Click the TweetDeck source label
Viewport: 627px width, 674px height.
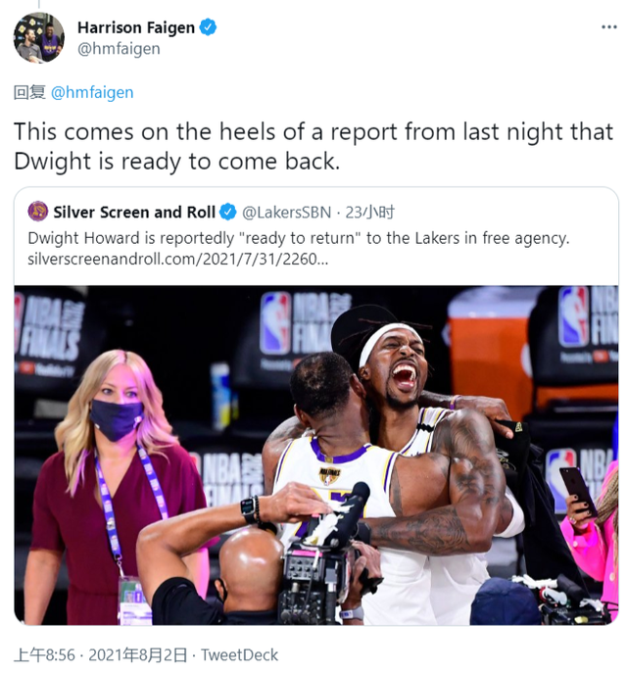pos(239,655)
